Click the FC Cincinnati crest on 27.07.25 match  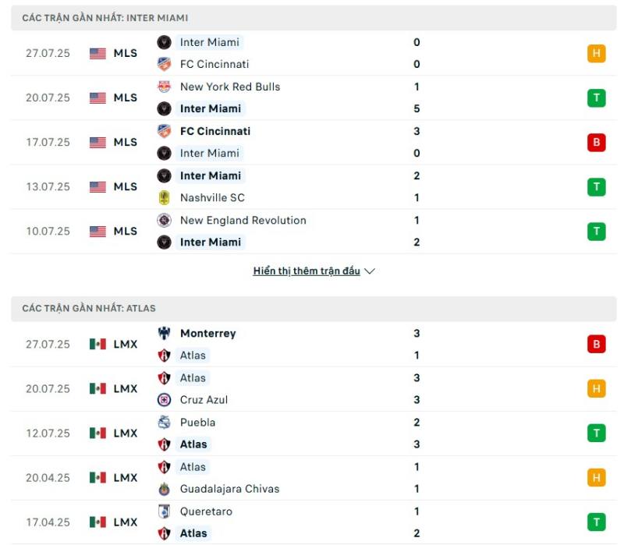tap(164, 64)
